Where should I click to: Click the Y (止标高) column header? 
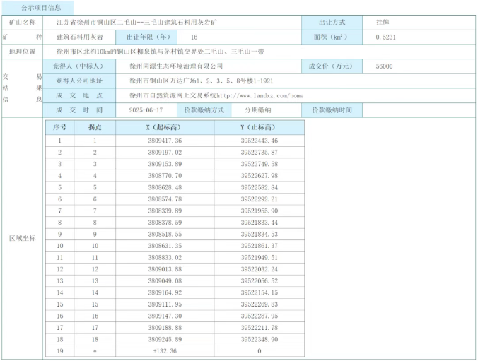259,127
